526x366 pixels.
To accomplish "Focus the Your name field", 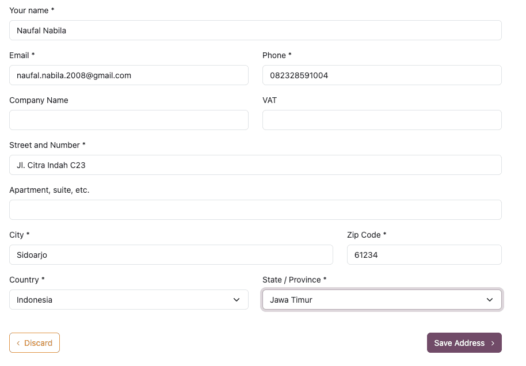I will 255,30.
